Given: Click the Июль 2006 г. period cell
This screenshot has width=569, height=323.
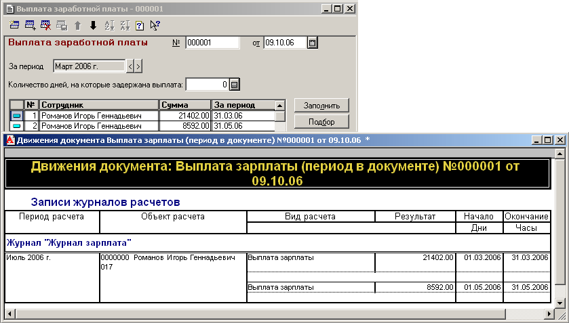Looking at the screenshot, I should pyautogui.click(x=52, y=278).
